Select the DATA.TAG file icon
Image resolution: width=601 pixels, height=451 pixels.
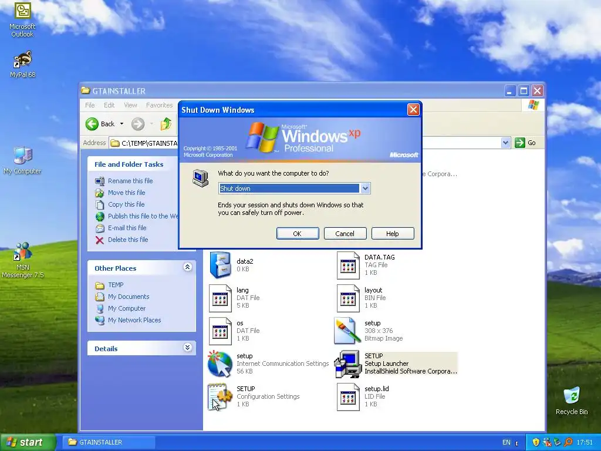coord(348,265)
